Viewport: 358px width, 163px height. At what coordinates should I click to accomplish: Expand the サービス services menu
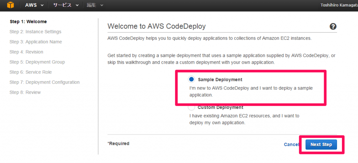(66, 5)
